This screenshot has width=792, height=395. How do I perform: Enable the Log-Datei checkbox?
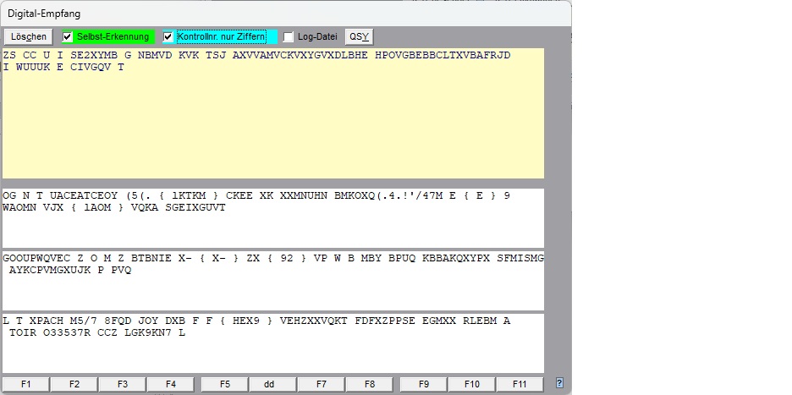tap(289, 37)
